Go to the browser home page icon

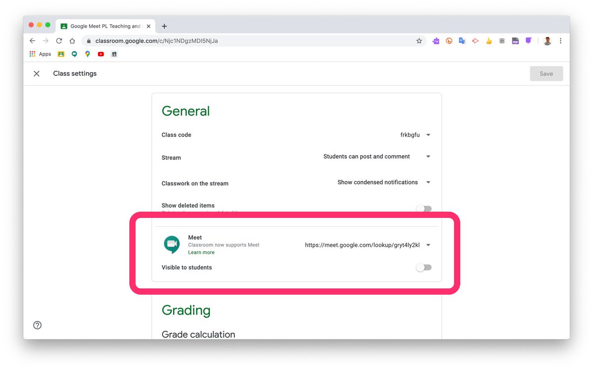[x=72, y=41]
